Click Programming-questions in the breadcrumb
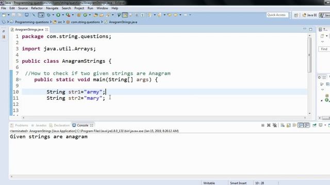Image resolution: width=330 pixels, height=185 pixels. (x=32, y=22)
